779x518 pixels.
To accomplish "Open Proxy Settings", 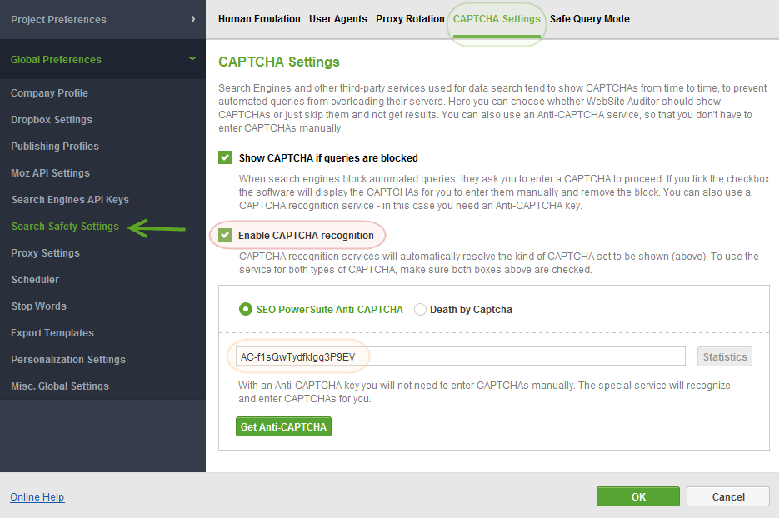I will 45,253.
